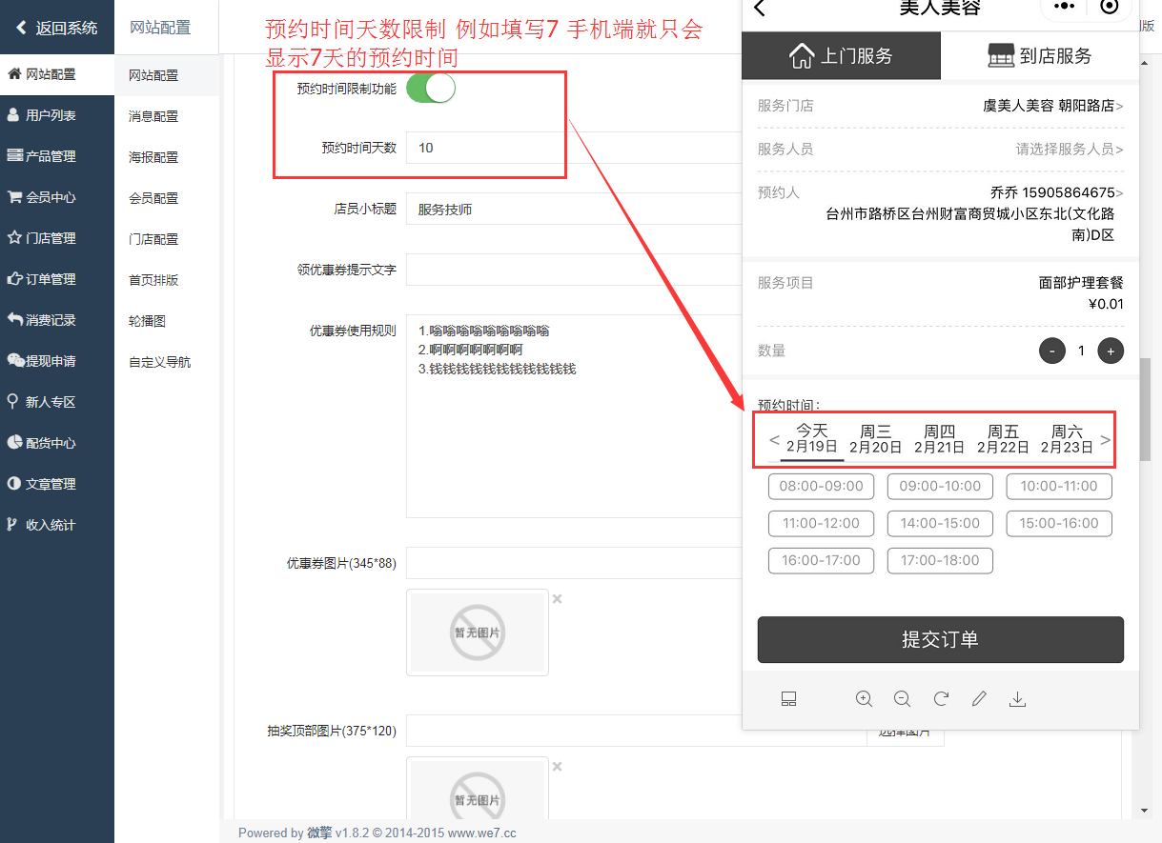Increase quantity with plus button
Image resolution: width=1162 pixels, height=843 pixels.
coord(1111,351)
